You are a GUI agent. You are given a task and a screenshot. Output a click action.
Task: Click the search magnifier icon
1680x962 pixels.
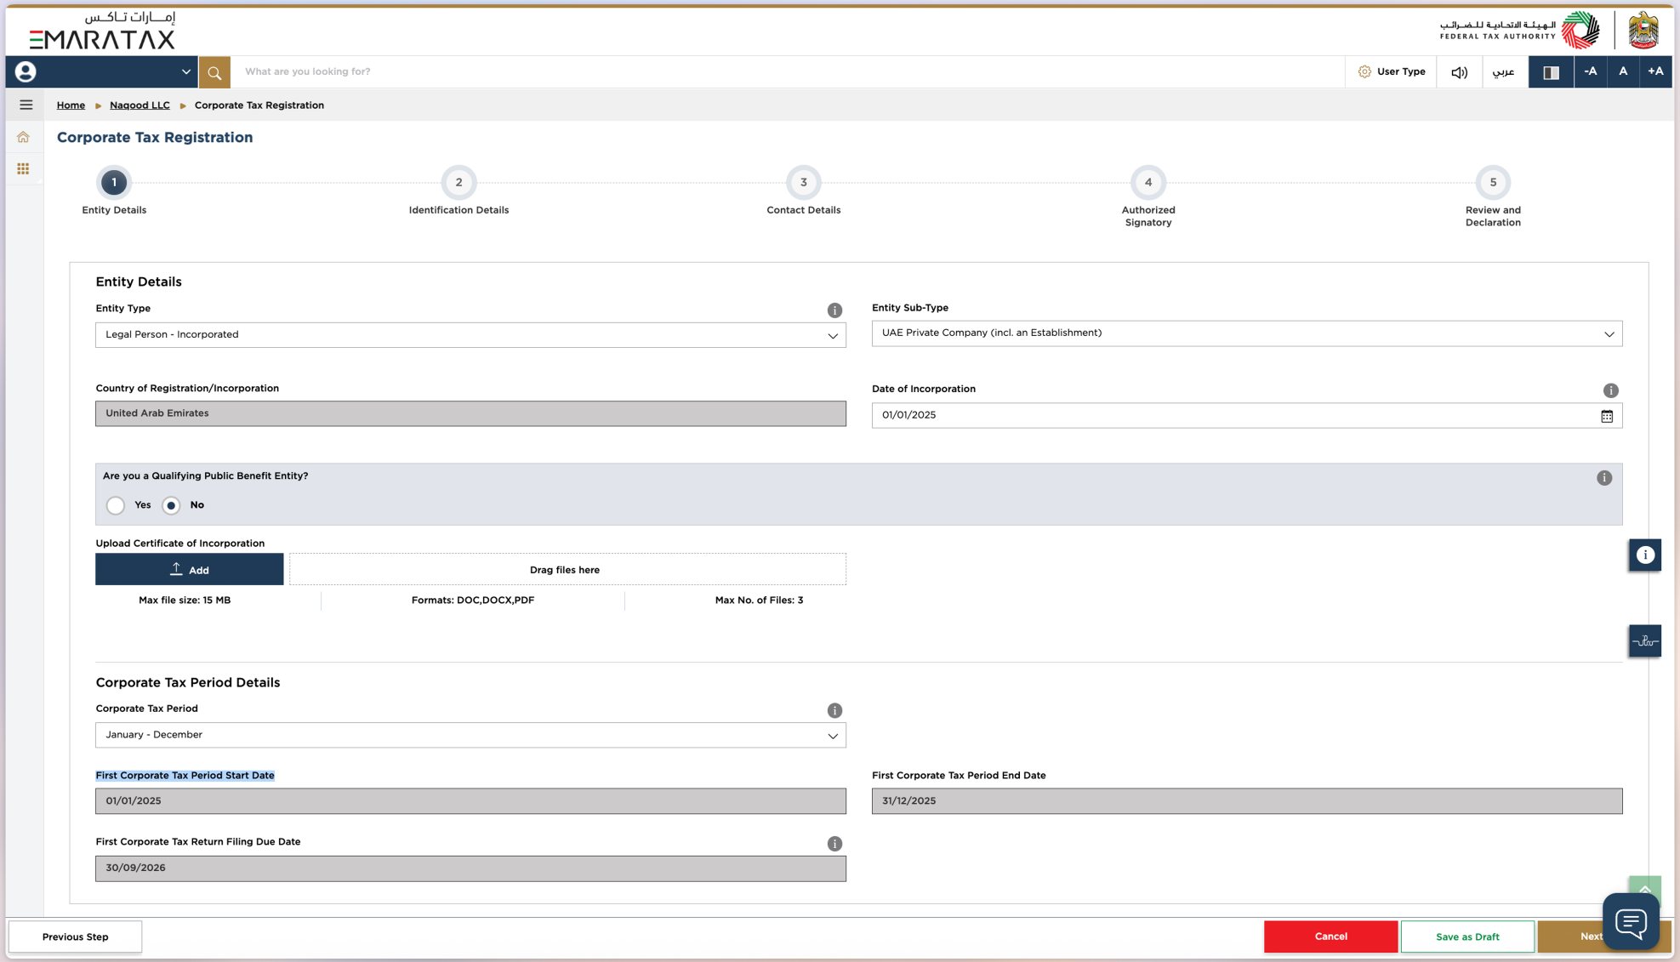[214, 72]
